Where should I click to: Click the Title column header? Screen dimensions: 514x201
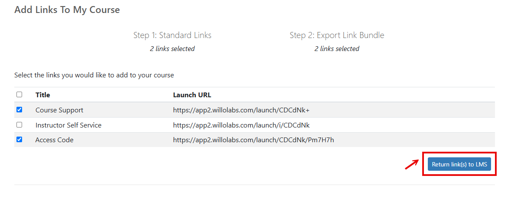[42, 95]
